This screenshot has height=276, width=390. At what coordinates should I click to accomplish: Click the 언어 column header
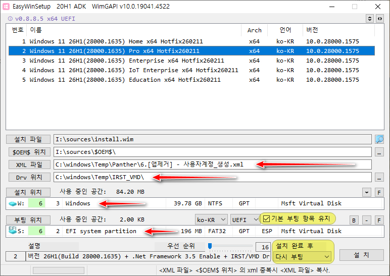(285, 30)
